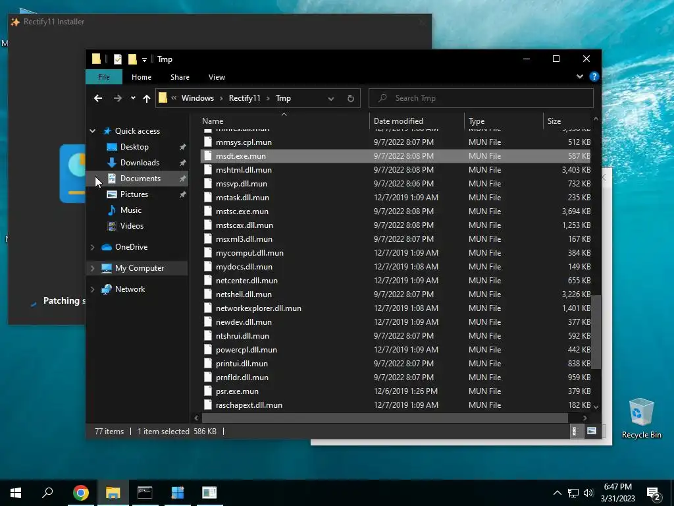
Task: Select the netcenter.dll.mun file icon
Action: click(207, 281)
